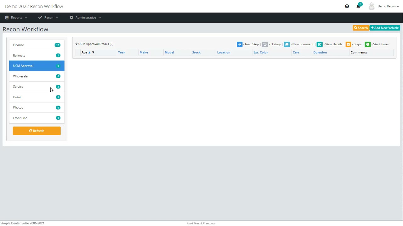Sort by the Model column header

click(x=169, y=52)
